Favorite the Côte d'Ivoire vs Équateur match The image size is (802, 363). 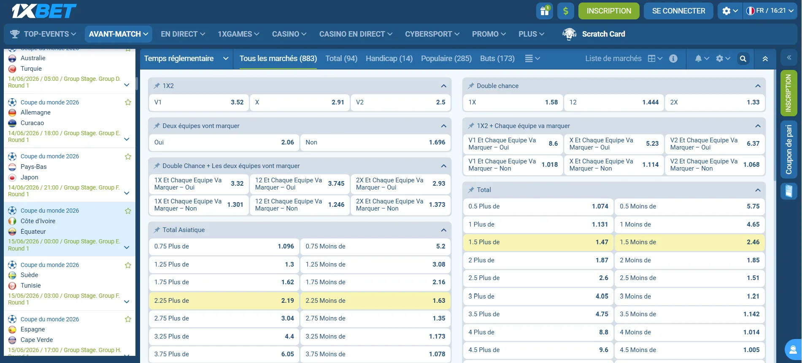128,211
